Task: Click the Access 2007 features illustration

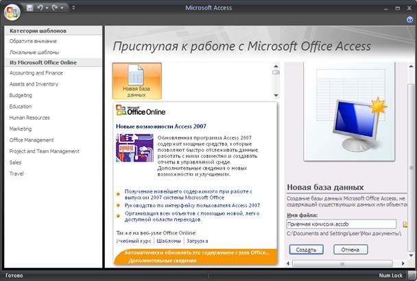Action: [134, 148]
